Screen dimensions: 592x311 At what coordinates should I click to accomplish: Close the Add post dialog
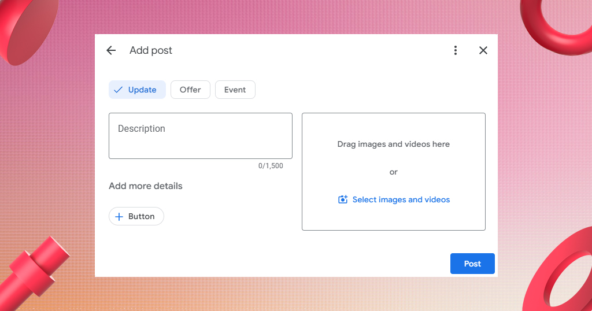click(483, 50)
